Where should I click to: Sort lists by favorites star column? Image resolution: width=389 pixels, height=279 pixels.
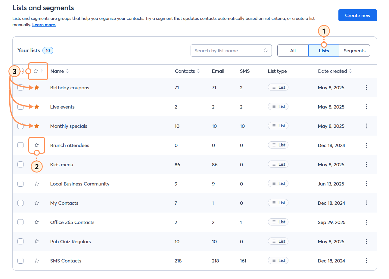(38, 71)
